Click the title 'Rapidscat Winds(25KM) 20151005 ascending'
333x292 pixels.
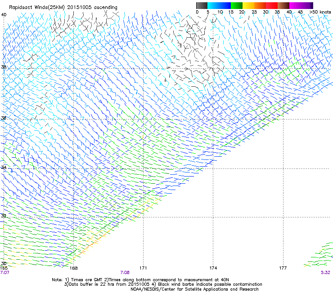click(63, 7)
